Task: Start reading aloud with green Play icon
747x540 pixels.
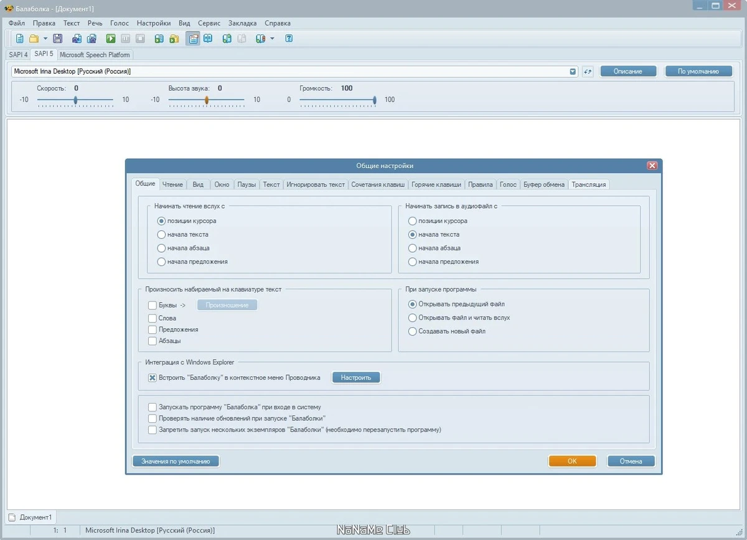Action: (111, 39)
